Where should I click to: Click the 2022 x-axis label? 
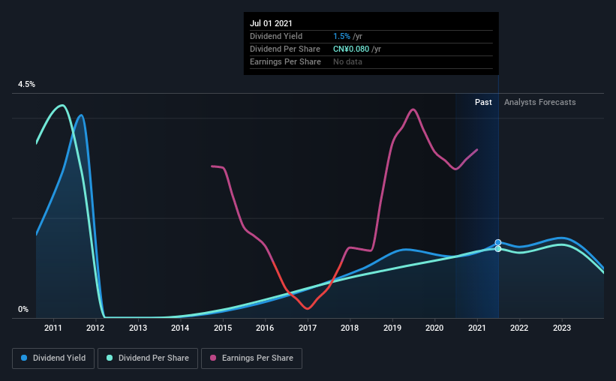pyautogui.click(x=519, y=328)
